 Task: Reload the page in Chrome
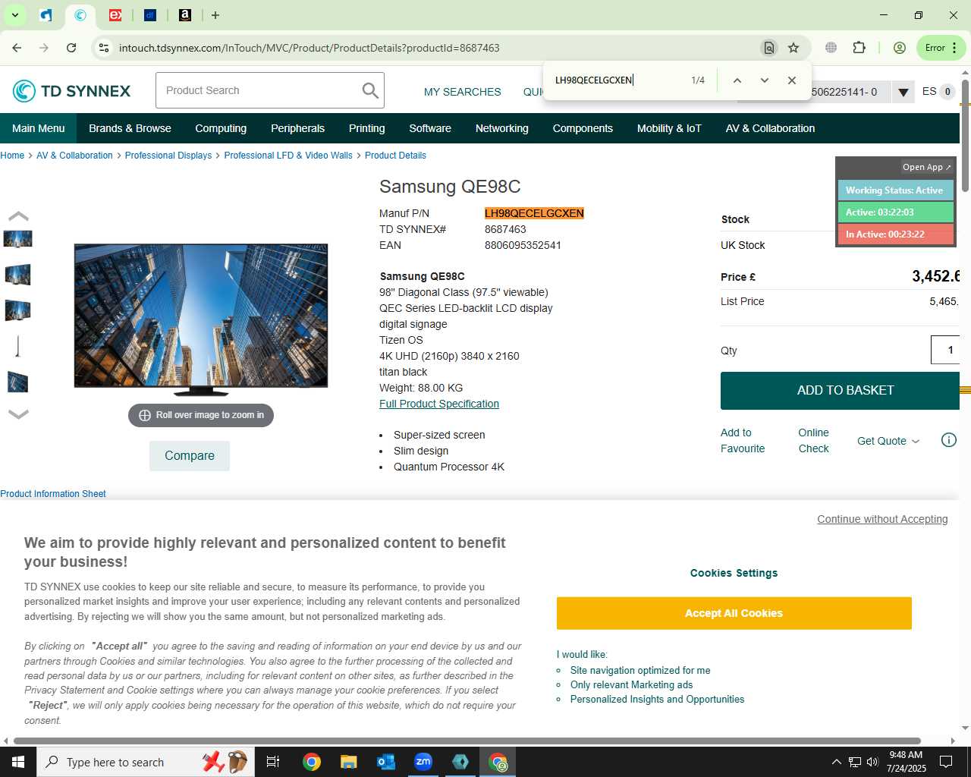point(71,48)
